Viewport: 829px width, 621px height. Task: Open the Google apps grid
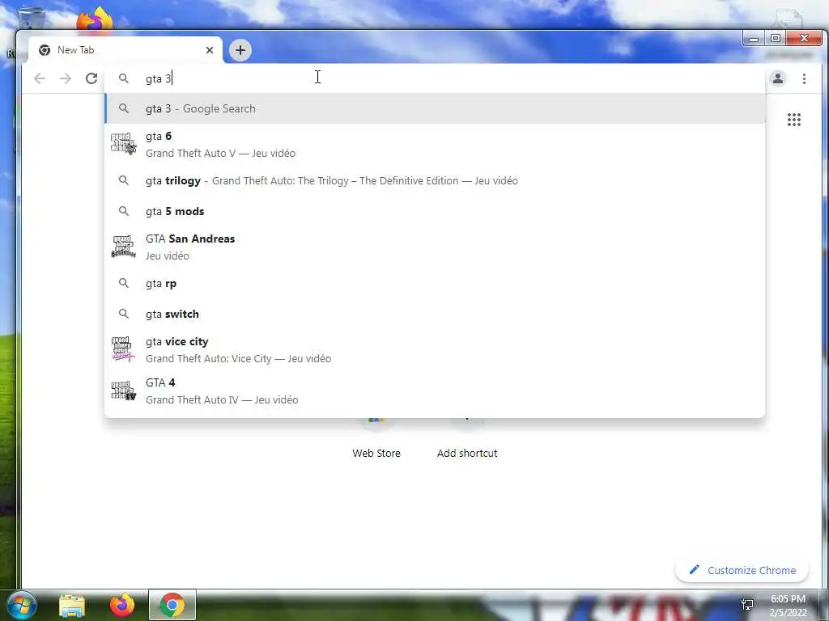tap(793, 120)
